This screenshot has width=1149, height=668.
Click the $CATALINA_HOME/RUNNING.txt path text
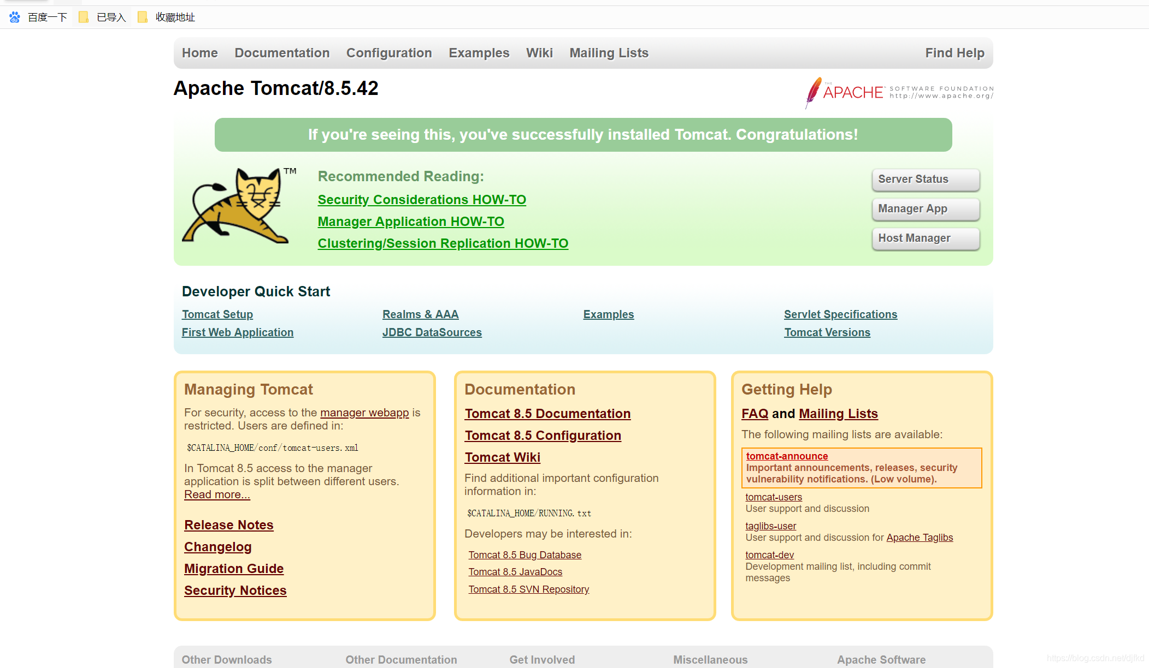point(529,514)
